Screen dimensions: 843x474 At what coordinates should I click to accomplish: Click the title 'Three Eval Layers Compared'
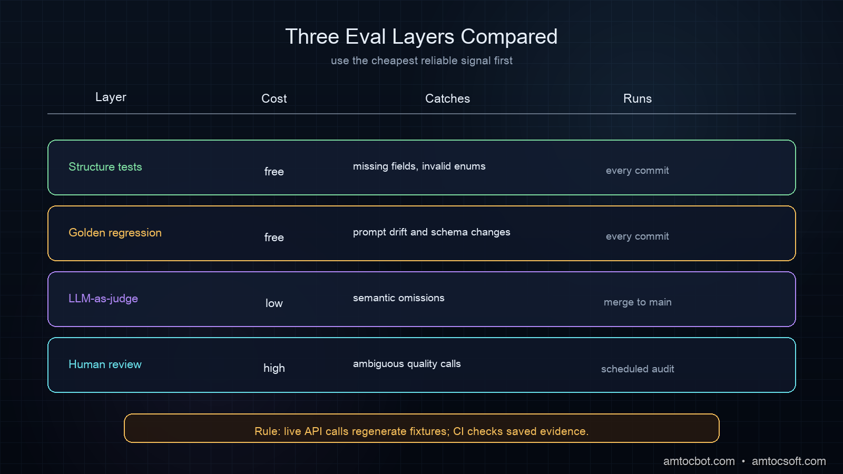pyautogui.click(x=421, y=37)
